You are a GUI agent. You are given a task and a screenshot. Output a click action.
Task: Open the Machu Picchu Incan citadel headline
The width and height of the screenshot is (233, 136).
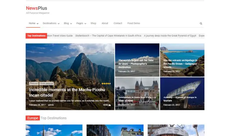pos(67,92)
